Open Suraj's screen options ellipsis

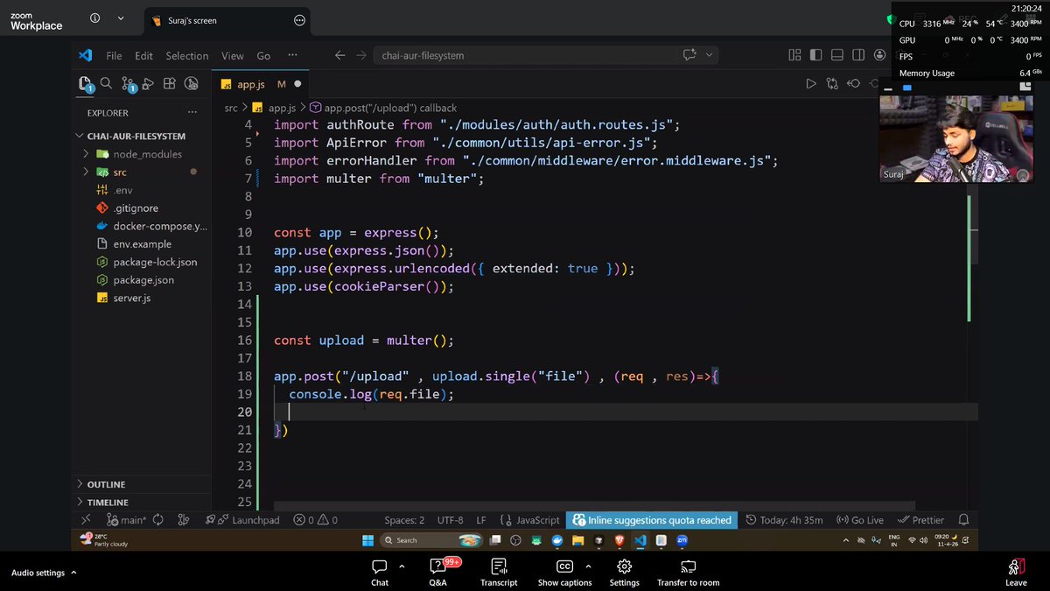300,20
